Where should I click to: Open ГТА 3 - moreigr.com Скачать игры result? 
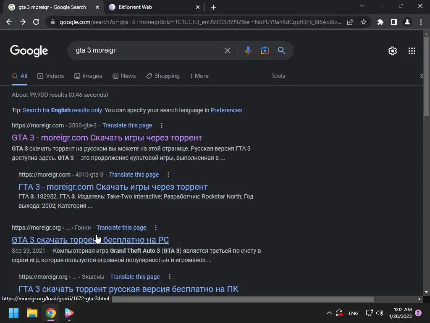coord(113,187)
